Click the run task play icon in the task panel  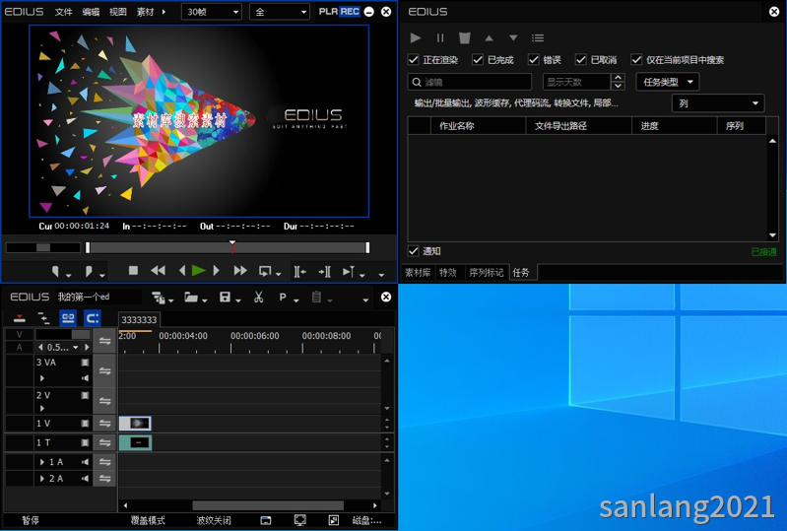[415, 37]
